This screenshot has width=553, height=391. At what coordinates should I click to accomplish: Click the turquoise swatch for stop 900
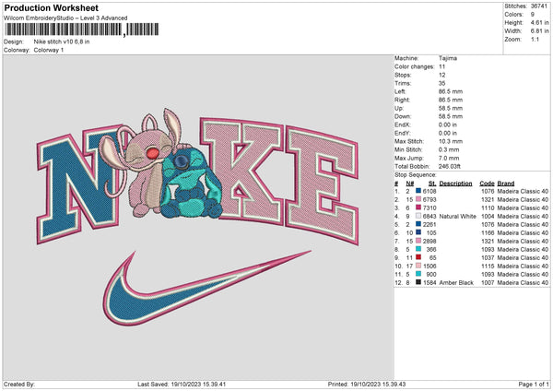[418, 274]
